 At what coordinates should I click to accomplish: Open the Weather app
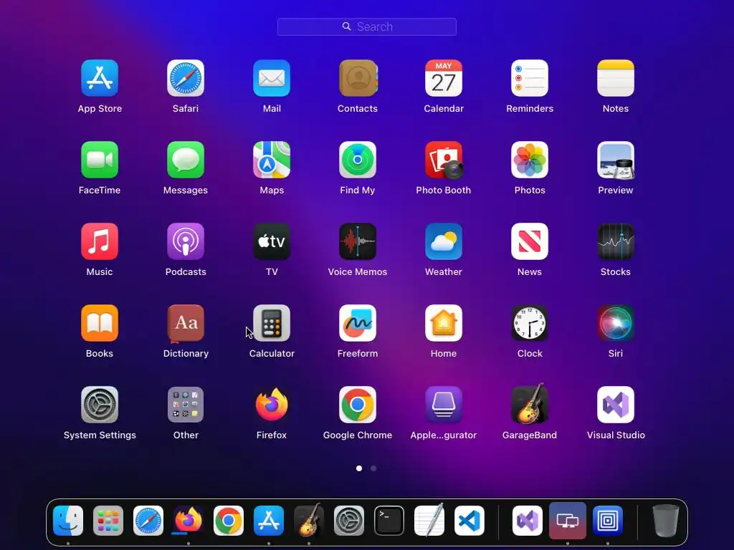[443, 241]
